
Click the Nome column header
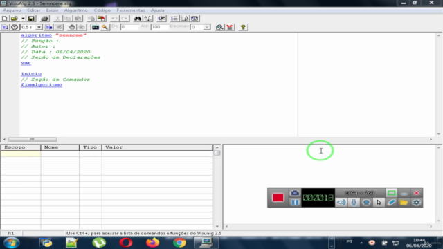coord(60,147)
